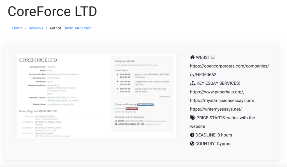Click the clock icon beside DEADLINE
Image resolution: width=287 pixels, height=167 pixels.
(x=192, y=135)
